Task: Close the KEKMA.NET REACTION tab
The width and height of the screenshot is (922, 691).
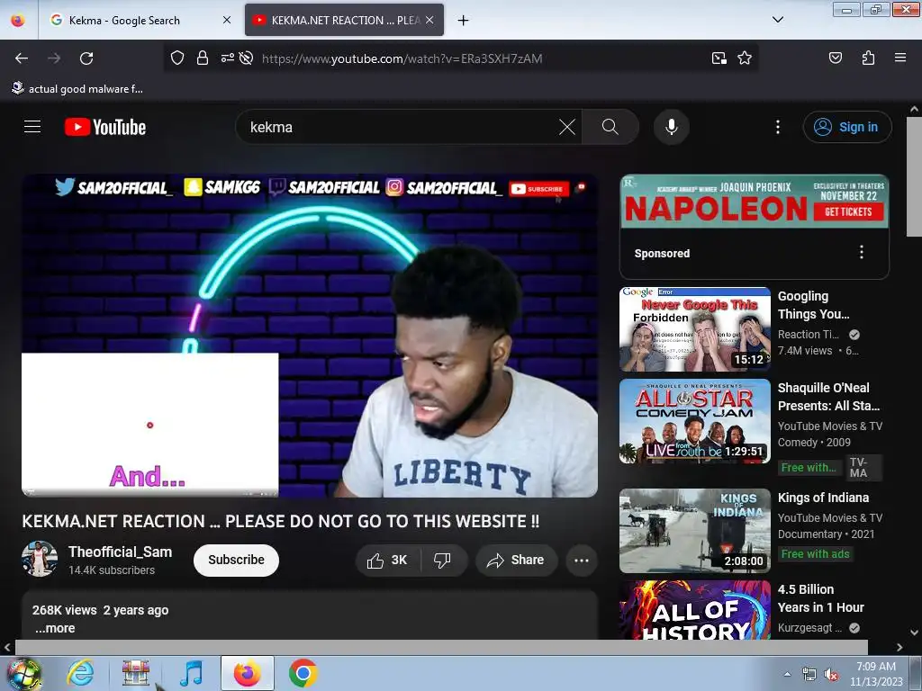Action: [429, 20]
